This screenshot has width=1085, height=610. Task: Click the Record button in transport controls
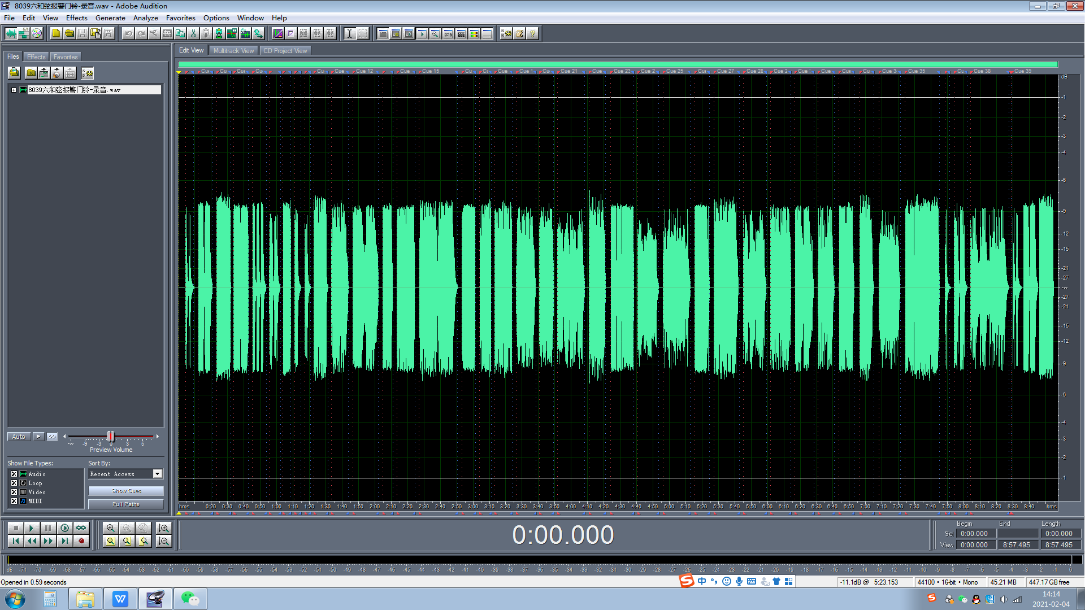point(81,541)
